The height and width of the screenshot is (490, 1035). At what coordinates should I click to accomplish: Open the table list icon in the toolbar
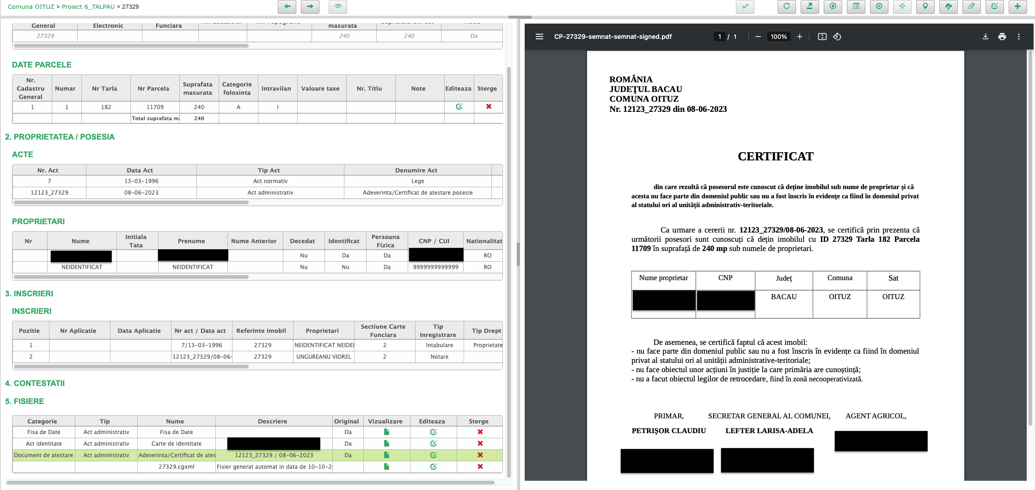[856, 7]
